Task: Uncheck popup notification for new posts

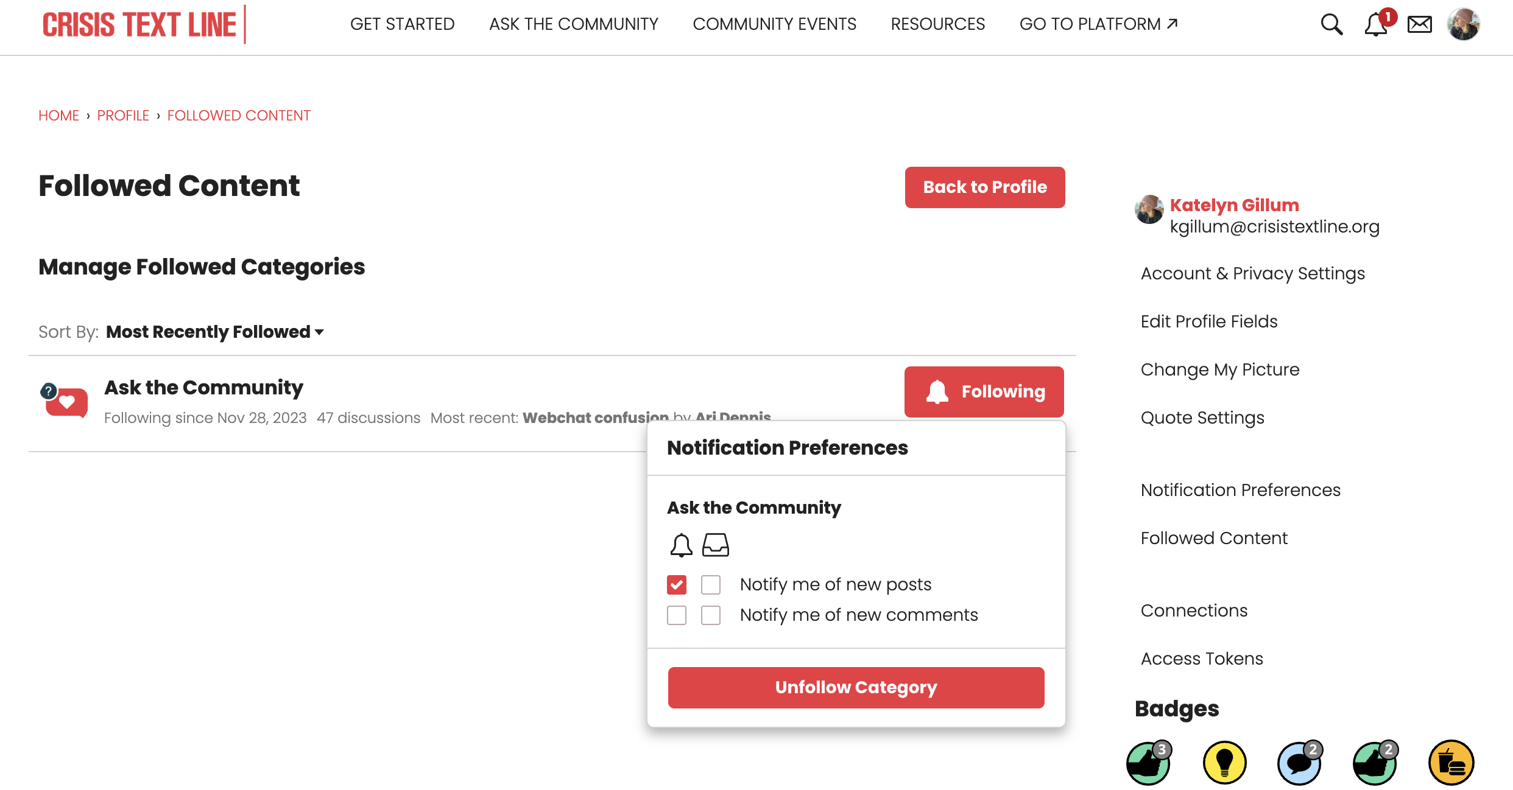Action: tap(677, 584)
